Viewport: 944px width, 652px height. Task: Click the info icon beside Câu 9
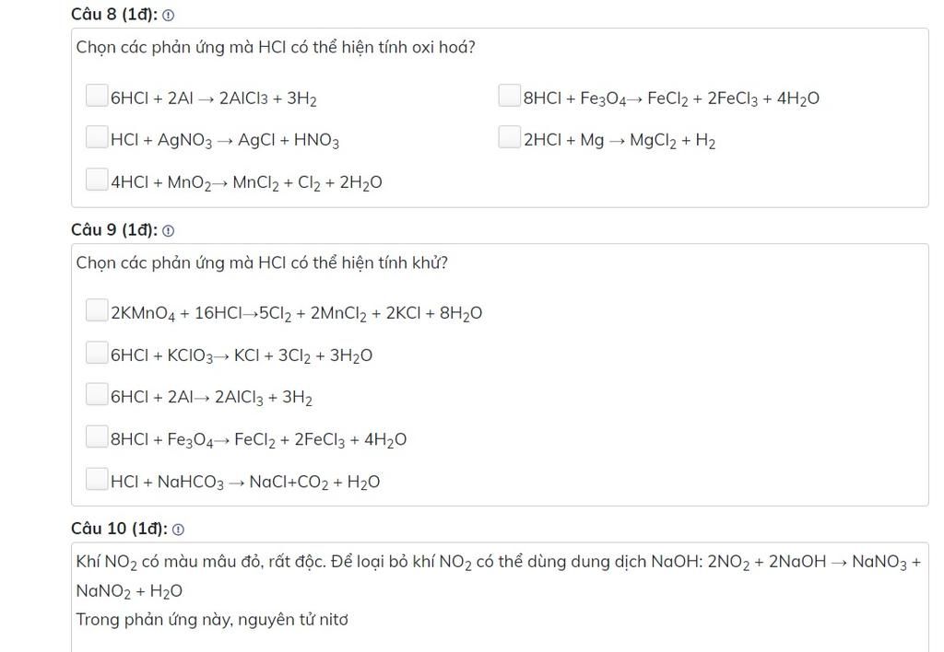point(169,231)
